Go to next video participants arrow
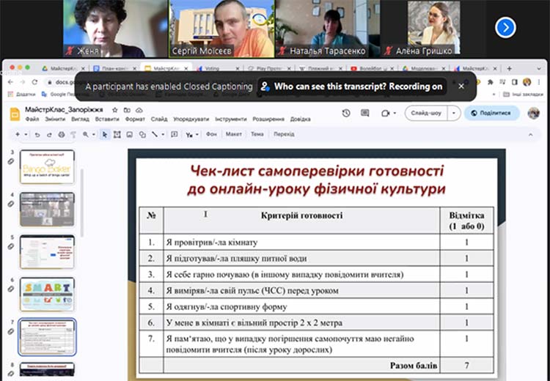Viewport: 550px width, 381px height. (505, 27)
